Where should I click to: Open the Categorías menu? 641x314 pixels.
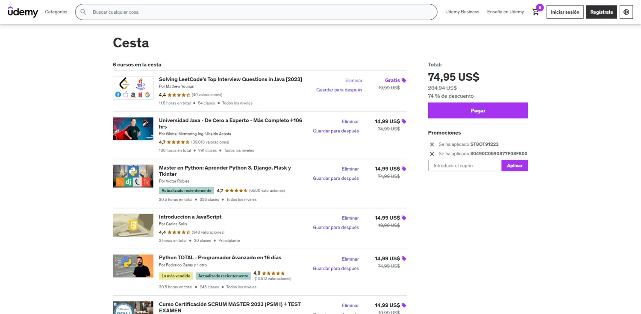click(56, 12)
